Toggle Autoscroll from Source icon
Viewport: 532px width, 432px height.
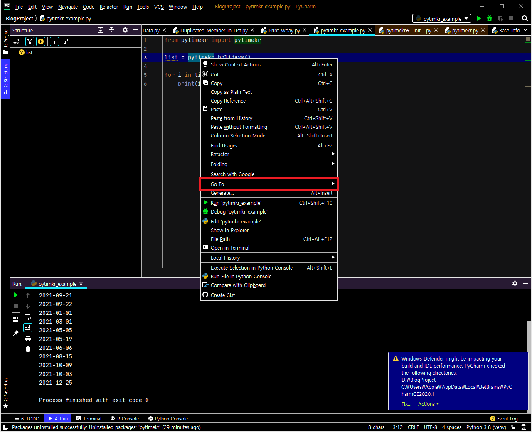[x=65, y=42]
